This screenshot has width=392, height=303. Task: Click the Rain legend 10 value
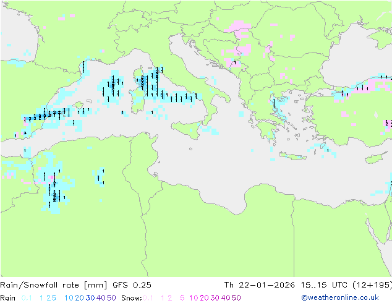coord(69,298)
